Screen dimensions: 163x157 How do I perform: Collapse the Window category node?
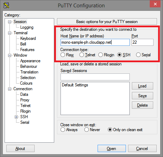point(9,55)
